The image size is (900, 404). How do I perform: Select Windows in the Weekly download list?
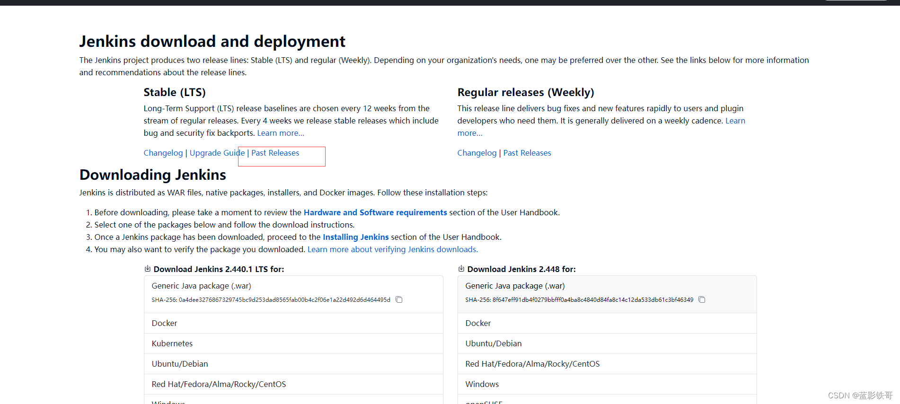pos(607,384)
